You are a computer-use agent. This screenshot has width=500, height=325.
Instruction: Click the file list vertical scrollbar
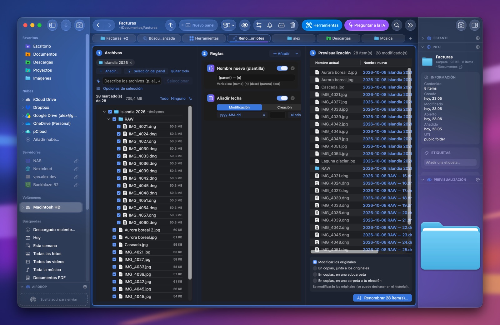pyautogui.click(x=190, y=193)
